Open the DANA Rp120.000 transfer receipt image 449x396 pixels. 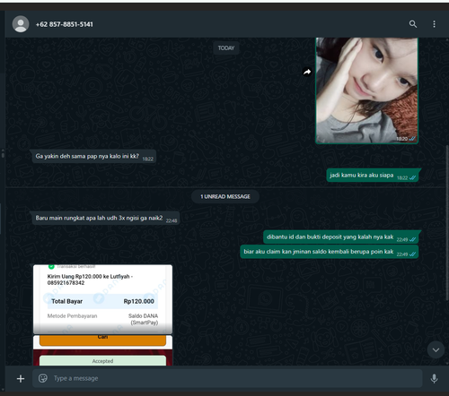coord(102,299)
